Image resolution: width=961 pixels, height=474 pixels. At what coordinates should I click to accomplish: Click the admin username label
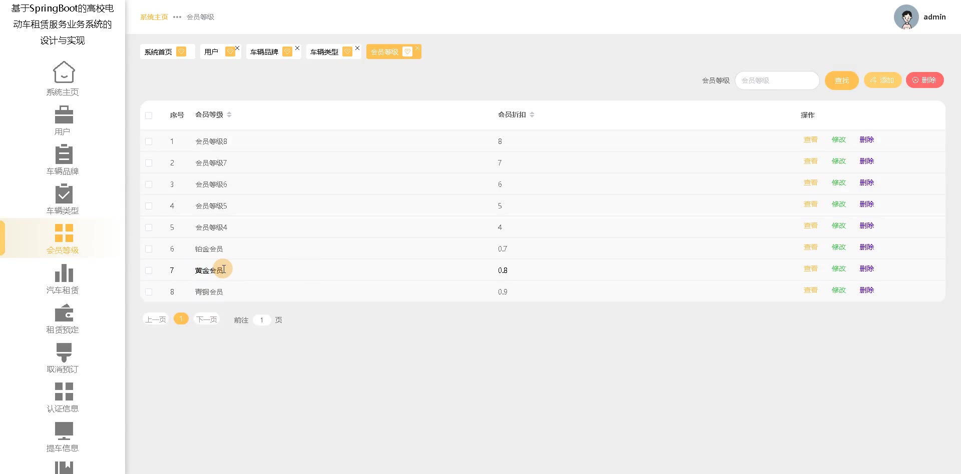934,17
